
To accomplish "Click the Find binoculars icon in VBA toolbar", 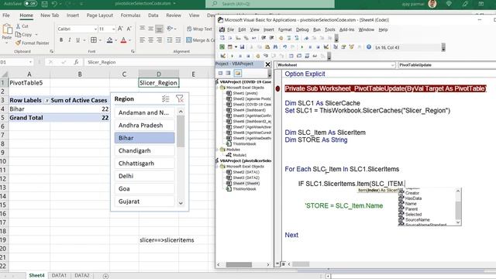I will [276, 47].
